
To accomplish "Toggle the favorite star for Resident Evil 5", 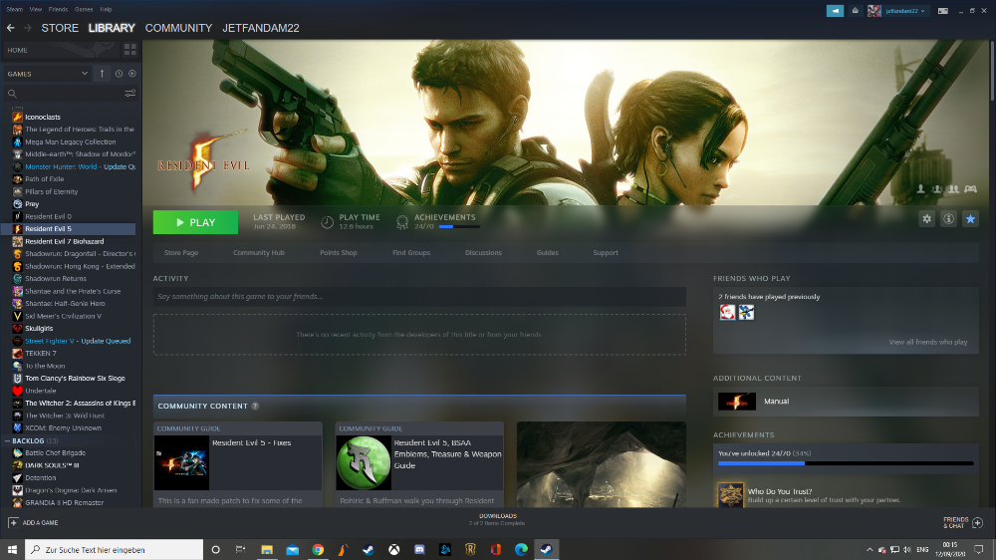I will pos(969,219).
